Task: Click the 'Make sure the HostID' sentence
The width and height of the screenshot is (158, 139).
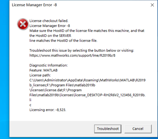Action: [87, 31]
